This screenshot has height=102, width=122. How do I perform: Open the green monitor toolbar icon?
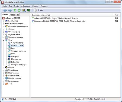(x=28, y=10)
